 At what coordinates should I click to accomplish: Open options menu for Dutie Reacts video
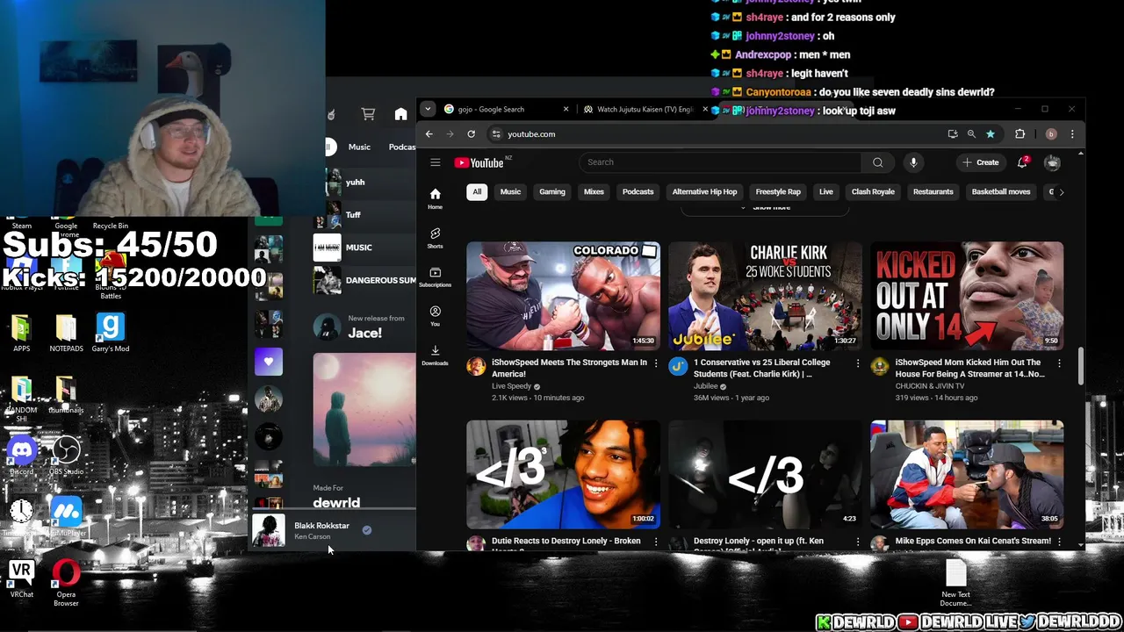tap(656, 542)
